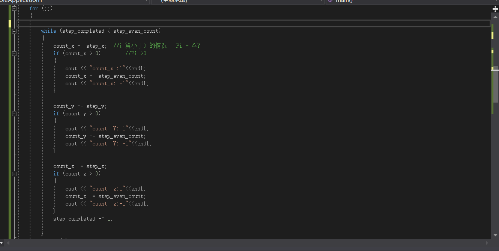Click the line 'count_y -= step_even_count;'
Viewport: 499px width, 251px height.
click(105, 136)
